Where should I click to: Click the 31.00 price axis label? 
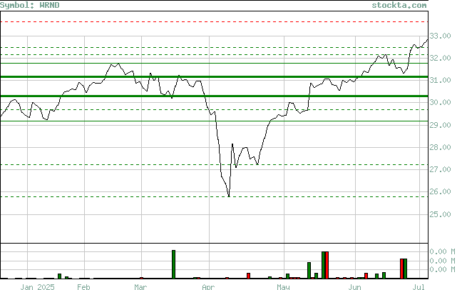click(x=440, y=80)
